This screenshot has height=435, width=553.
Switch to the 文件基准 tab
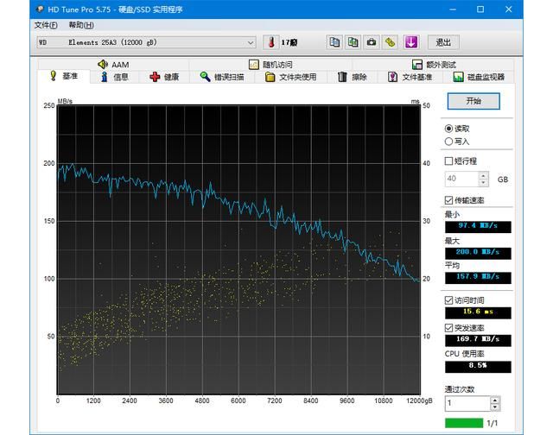pyautogui.click(x=410, y=77)
